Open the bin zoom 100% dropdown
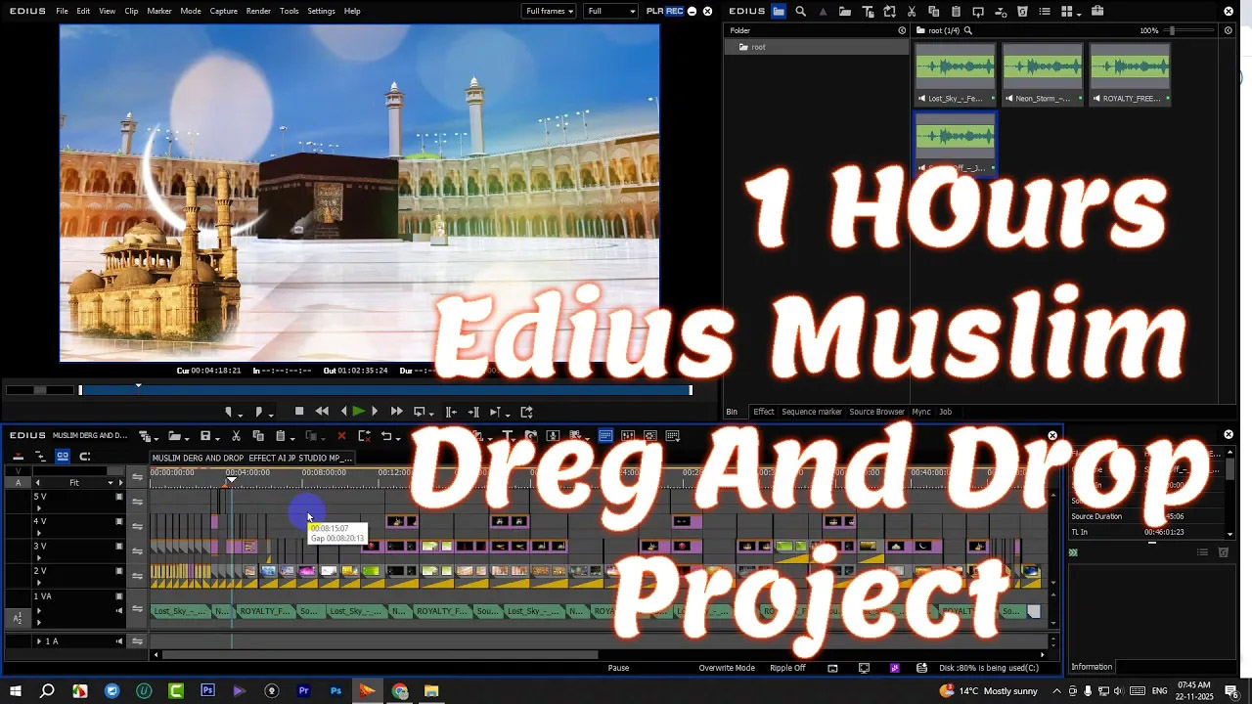1252x704 pixels. tap(1151, 30)
